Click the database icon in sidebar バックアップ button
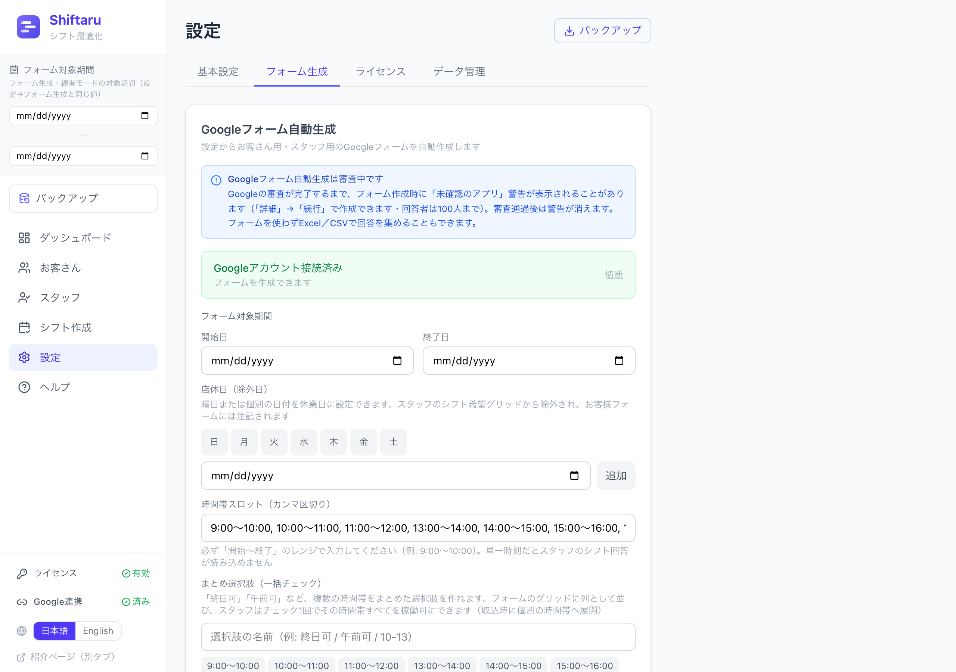 coord(25,198)
